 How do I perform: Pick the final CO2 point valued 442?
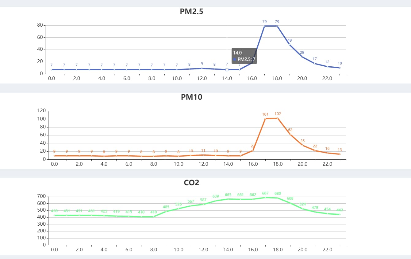340,214
